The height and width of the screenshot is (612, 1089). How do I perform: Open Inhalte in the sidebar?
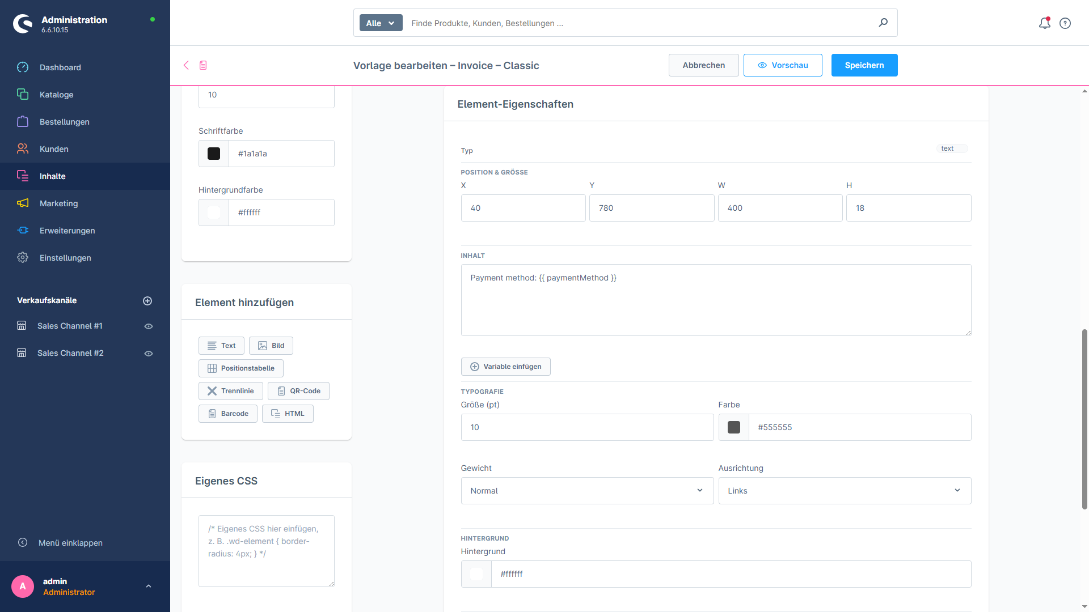[85, 176]
